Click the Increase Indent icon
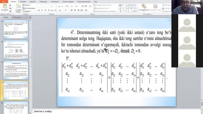 (x=86, y=6)
